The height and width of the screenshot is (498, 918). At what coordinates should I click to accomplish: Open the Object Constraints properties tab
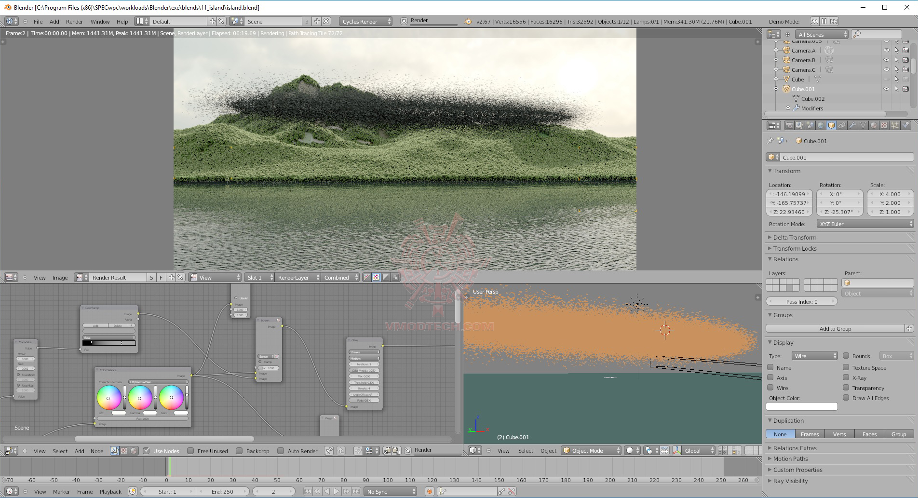842,126
